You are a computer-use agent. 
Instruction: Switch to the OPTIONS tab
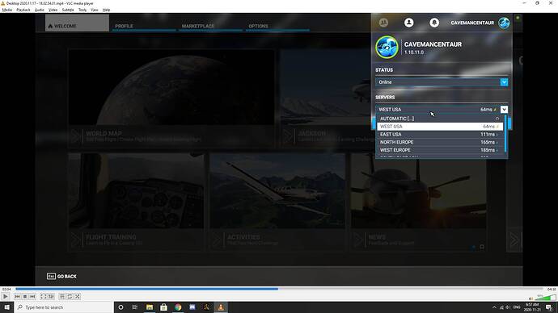click(277, 26)
